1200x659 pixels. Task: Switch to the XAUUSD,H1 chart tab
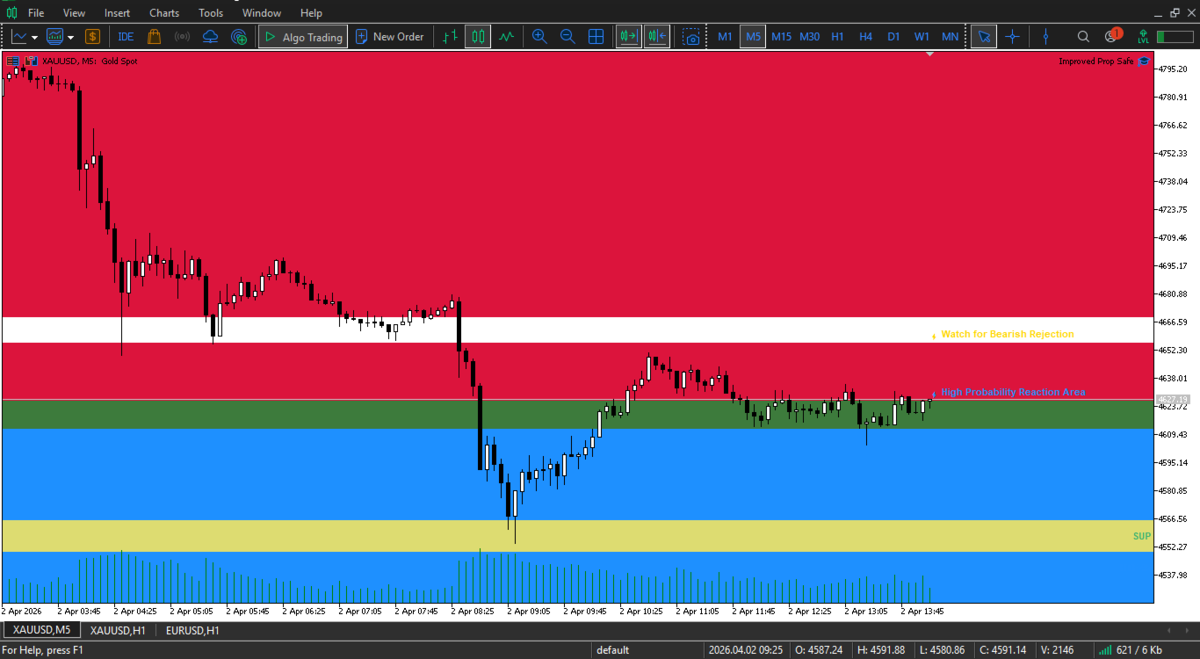tap(118, 630)
